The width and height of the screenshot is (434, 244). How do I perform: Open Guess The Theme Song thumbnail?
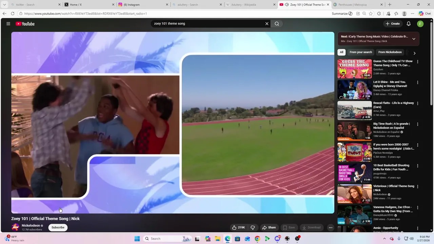tap(354, 69)
